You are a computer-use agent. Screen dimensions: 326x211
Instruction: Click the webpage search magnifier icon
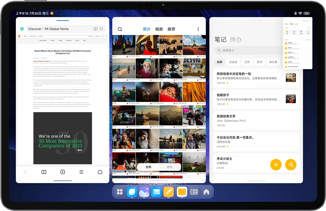103,36
